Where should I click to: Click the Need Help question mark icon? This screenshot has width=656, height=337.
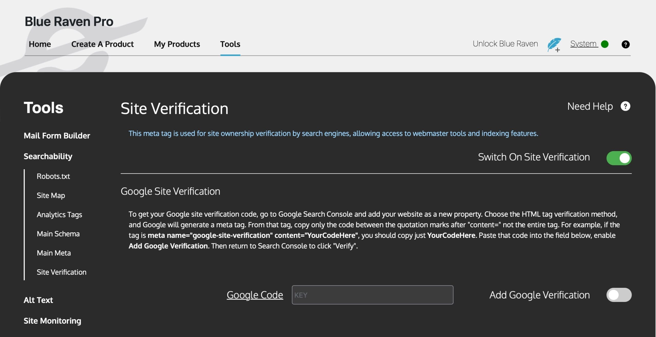625,106
